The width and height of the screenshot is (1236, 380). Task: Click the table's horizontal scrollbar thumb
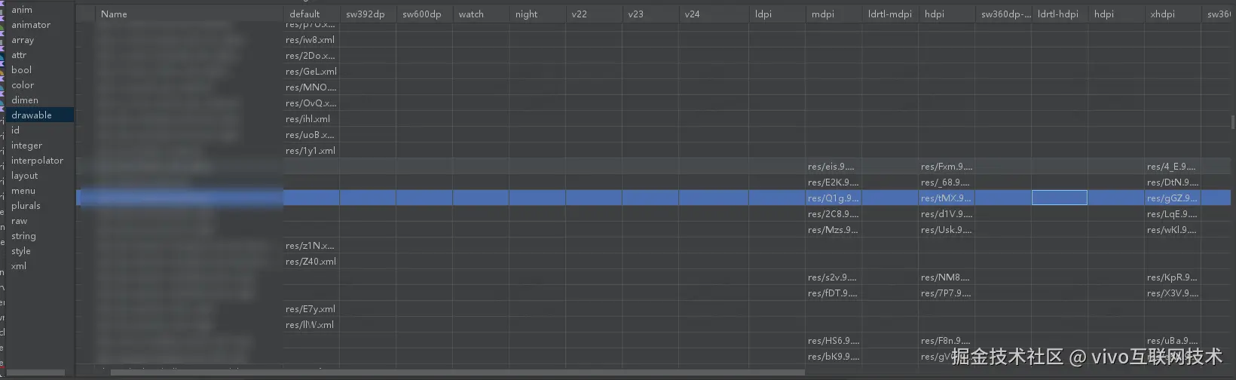(457, 372)
